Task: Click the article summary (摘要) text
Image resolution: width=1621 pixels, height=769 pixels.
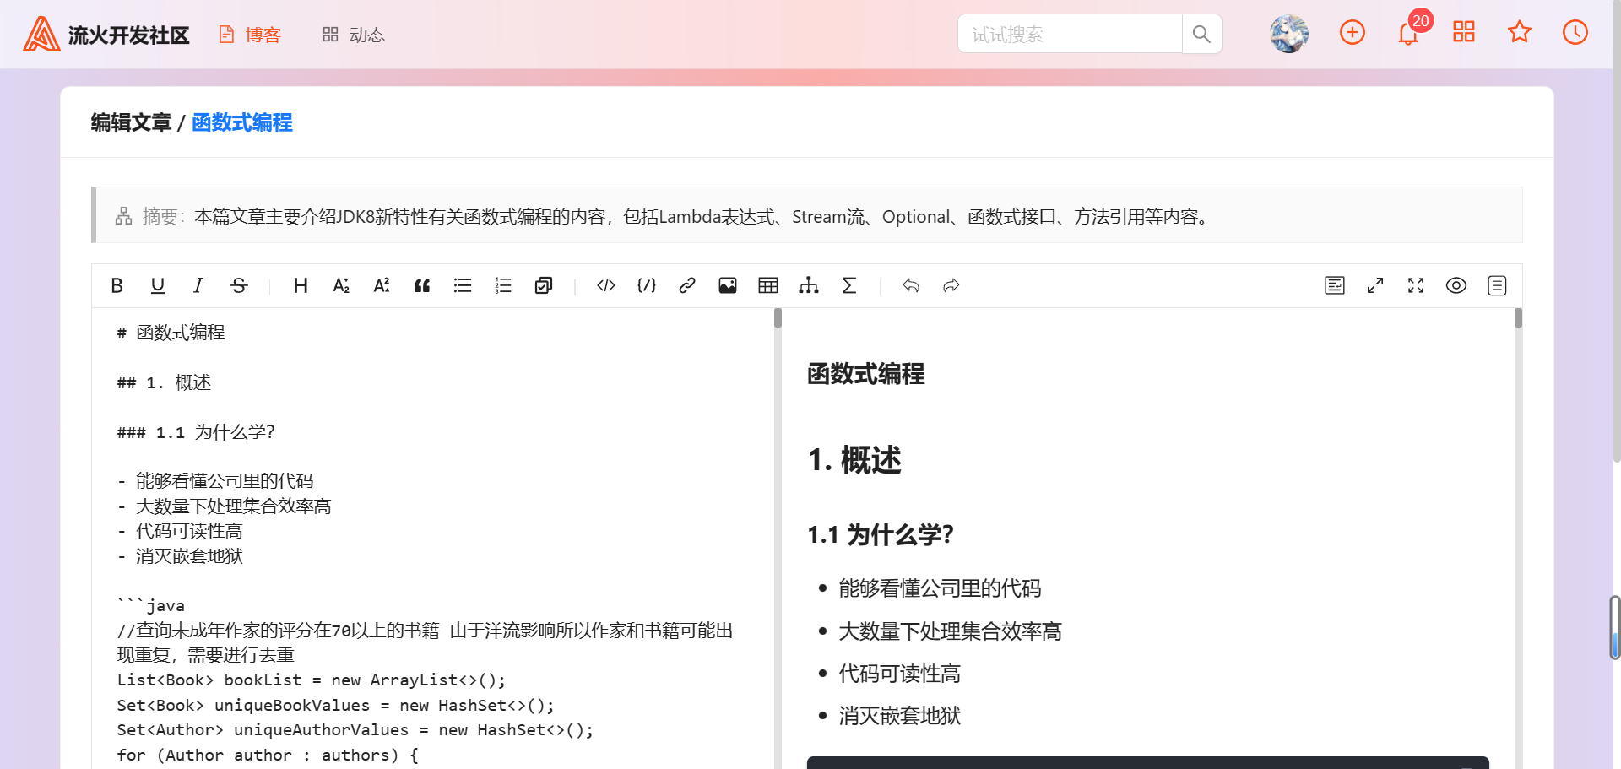Action: point(705,217)
